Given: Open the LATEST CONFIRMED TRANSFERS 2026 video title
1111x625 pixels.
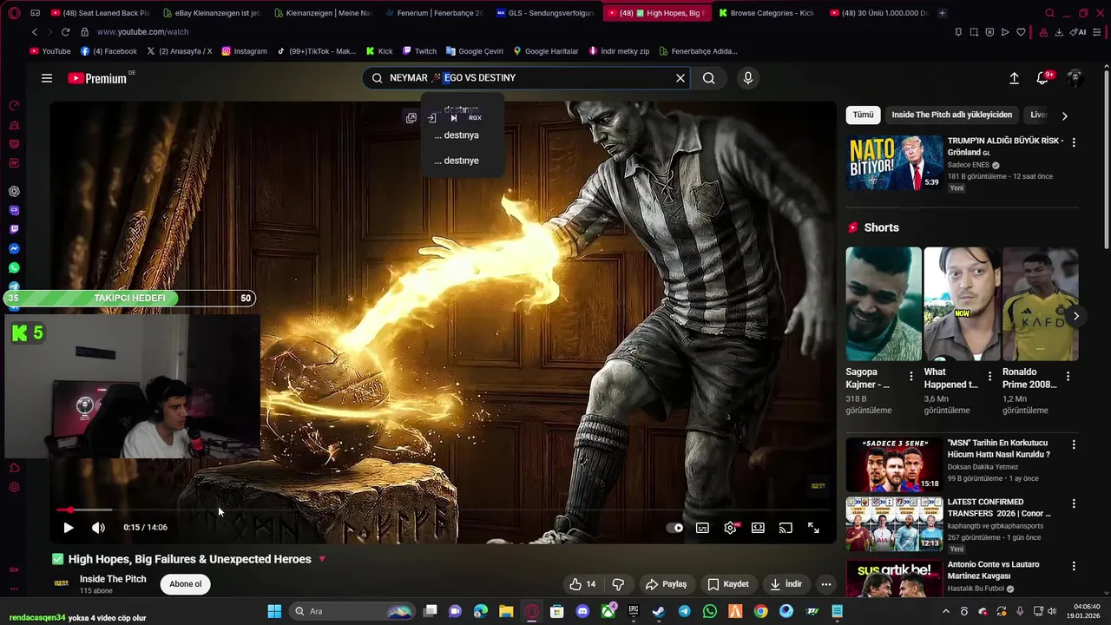Looking at the screenshot, I should 999,508.
